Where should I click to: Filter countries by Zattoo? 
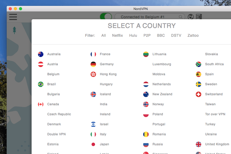[193, 36]
